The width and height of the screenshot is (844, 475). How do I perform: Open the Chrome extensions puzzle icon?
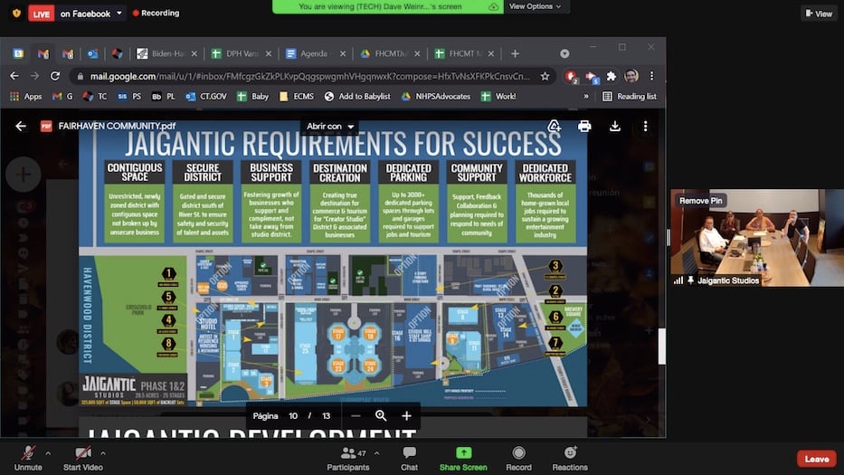coord(611,76)
